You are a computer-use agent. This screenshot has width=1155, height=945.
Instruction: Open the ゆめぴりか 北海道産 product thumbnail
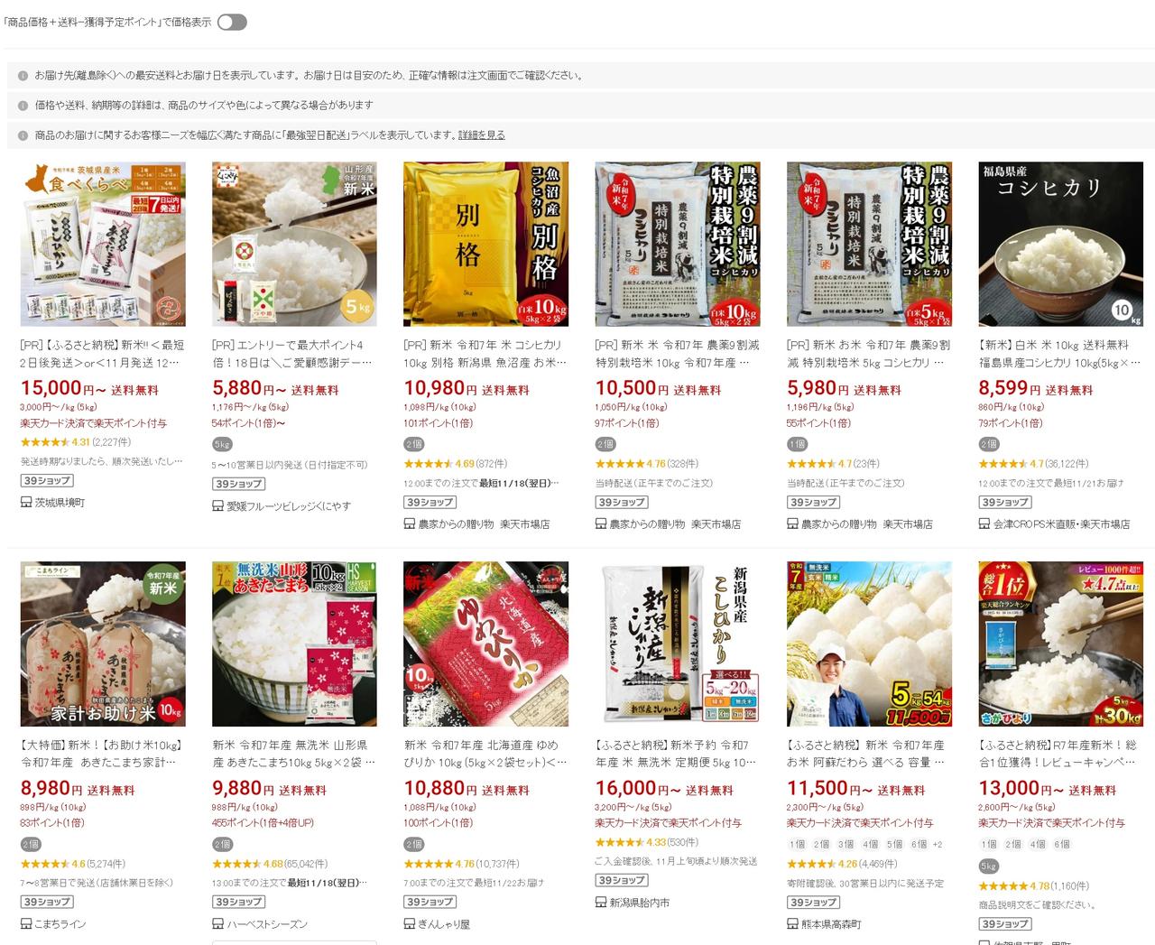(485, 644)
